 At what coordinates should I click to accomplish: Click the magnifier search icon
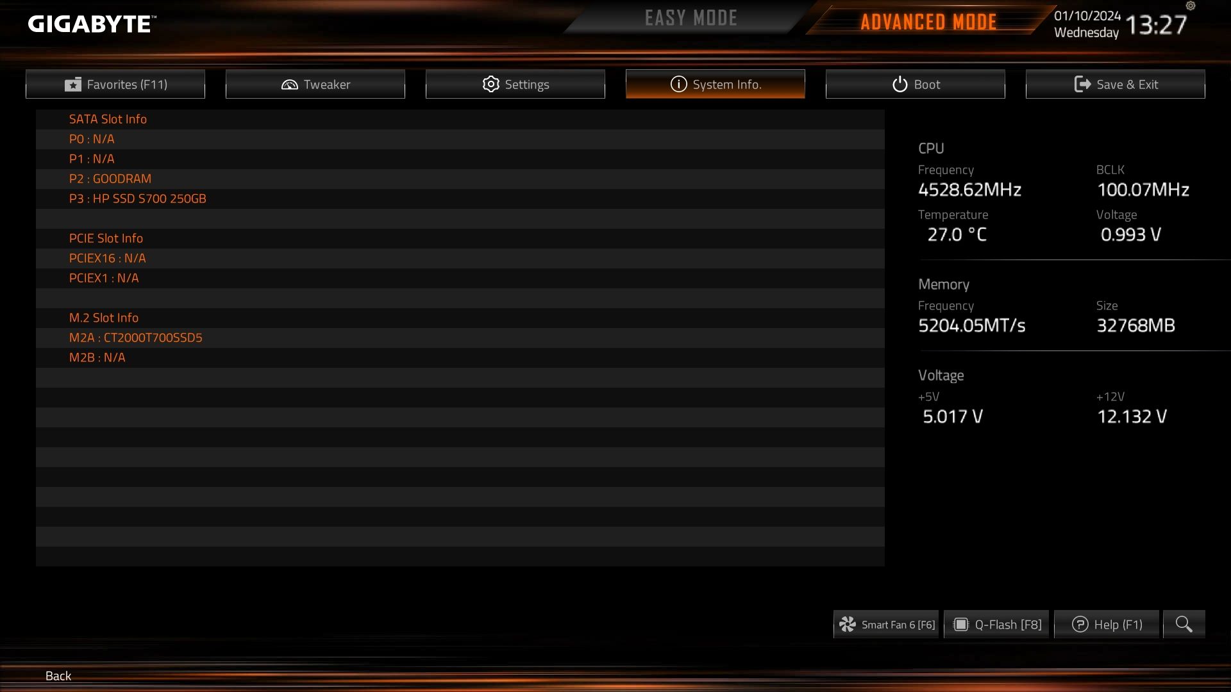tap(1184, 624)
